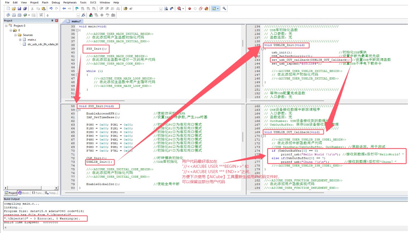Open the Project menu
The height and width of the screenshot is (233, 409).
tap(34, 3)
